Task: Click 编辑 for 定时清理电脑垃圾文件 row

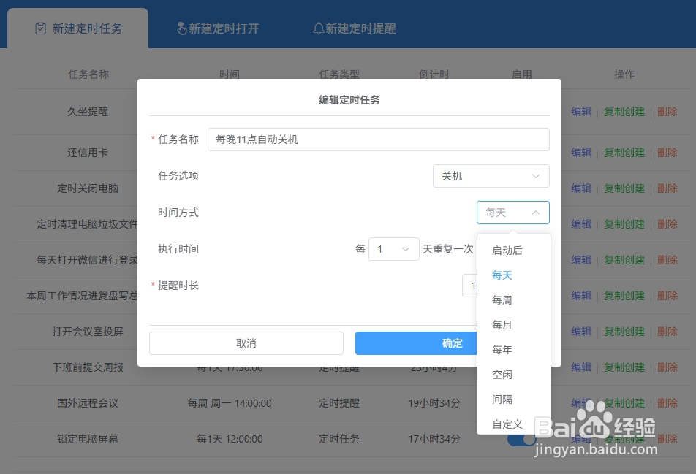Action: [x=581, y=224]
